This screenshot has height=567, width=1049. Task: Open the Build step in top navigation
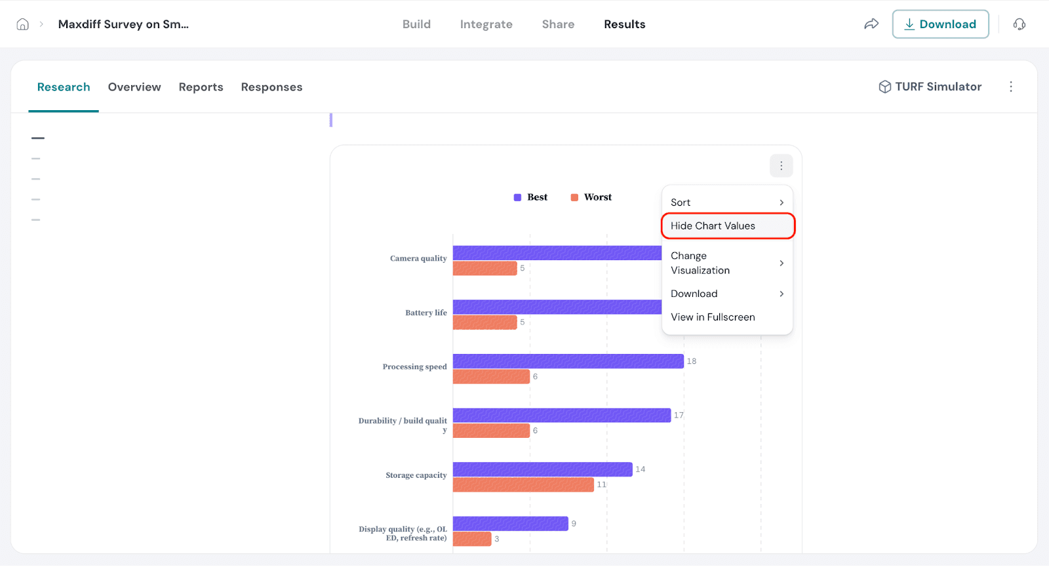tap(416, 24)
